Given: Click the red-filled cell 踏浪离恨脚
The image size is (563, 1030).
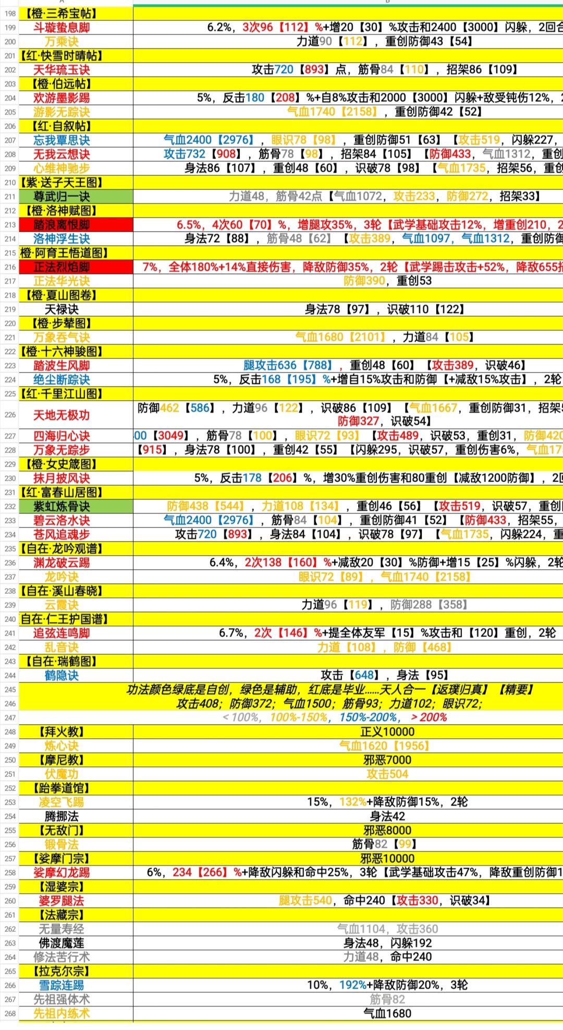Looking at the screenshot, I should coord(76,225).
